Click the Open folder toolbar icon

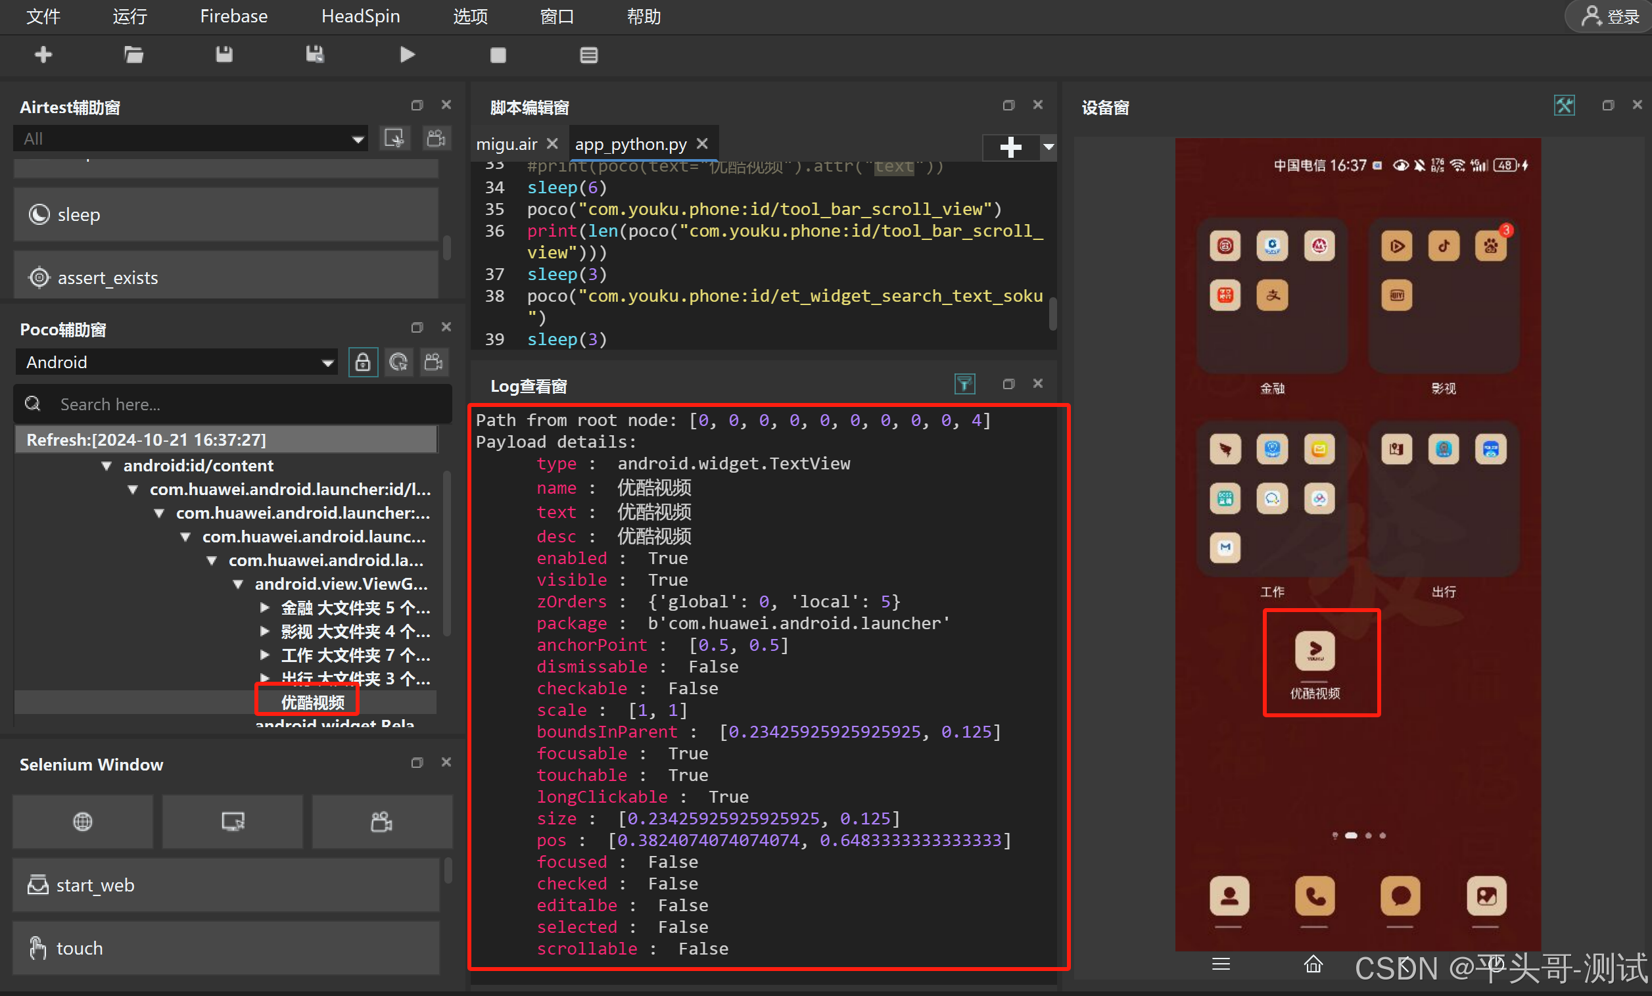(x=134, y=55)
